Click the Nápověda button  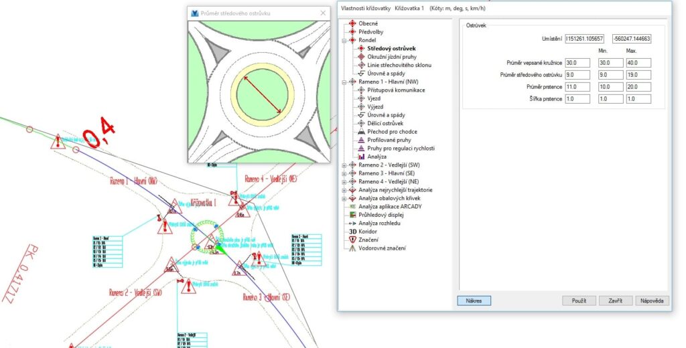[x=653, y=300]
